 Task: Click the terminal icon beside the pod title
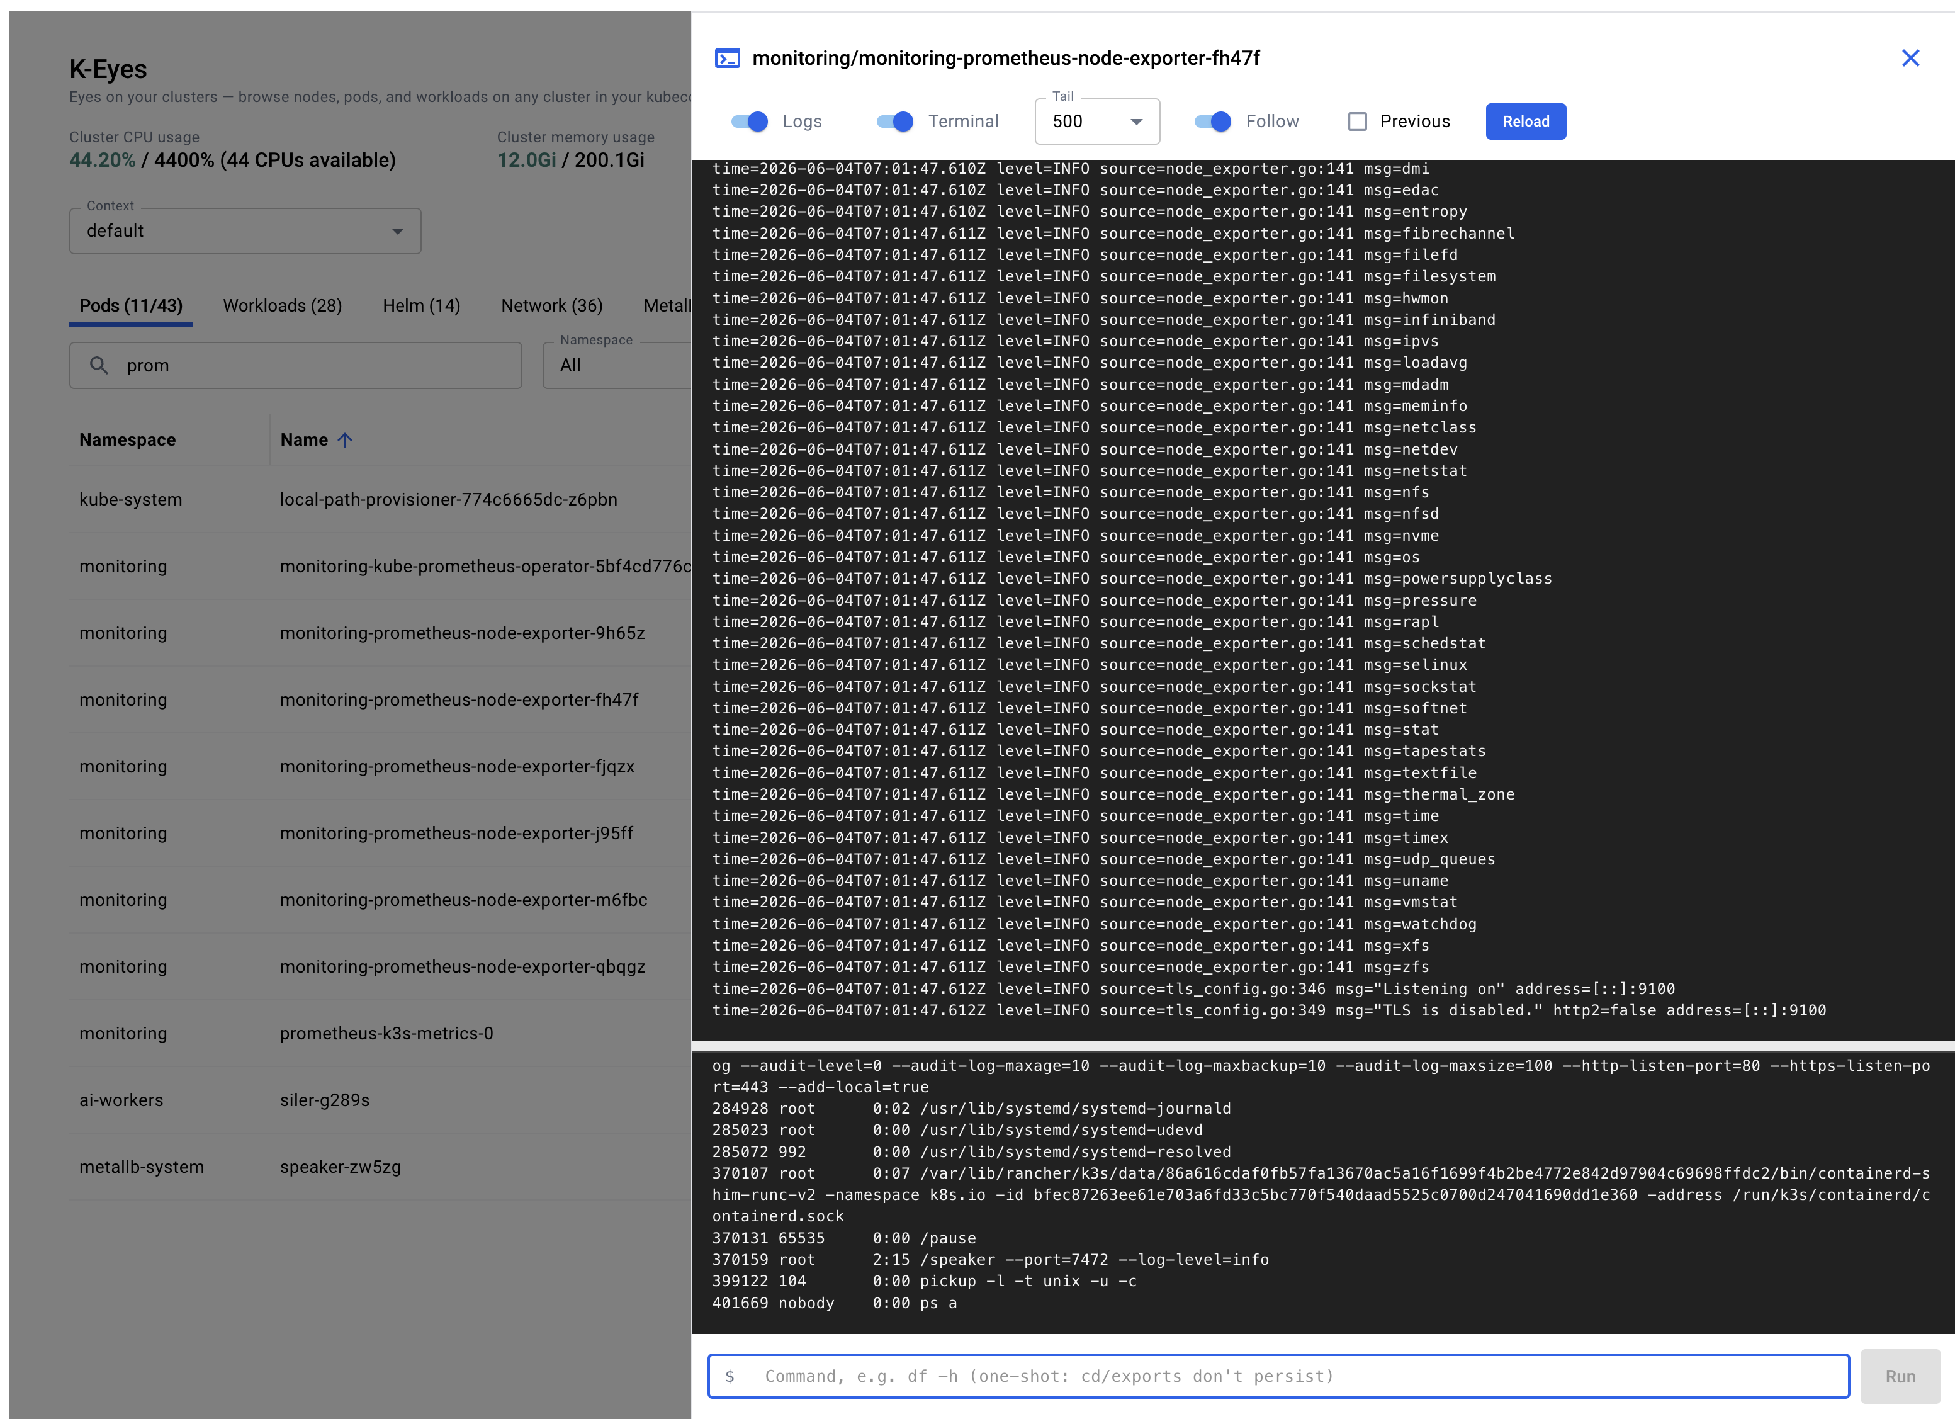[x=726, y=58]
